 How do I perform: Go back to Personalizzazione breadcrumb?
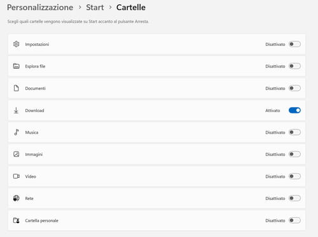(40, 8)
